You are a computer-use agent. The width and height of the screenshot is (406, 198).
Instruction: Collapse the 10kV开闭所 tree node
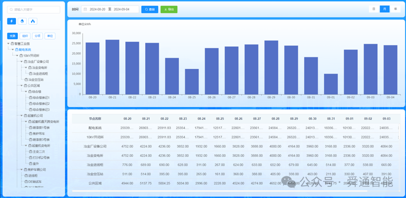(17, 56)
